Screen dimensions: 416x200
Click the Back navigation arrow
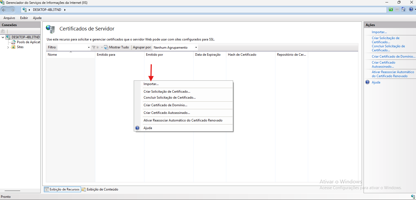click(x=4, y=10)
